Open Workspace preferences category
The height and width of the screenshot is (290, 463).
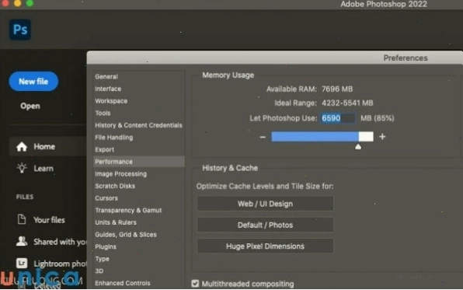pos(111,101)
